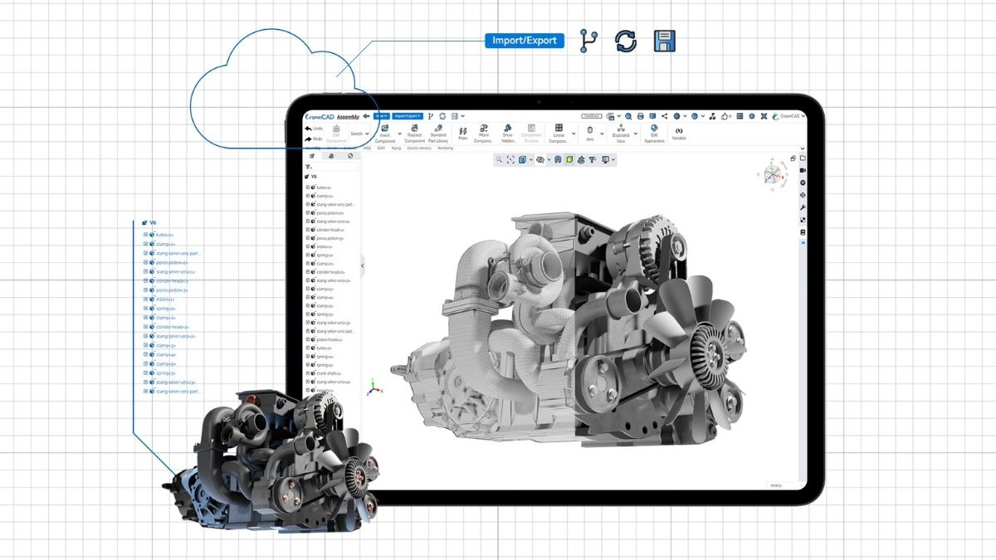Activate the Mate tool

click(462, 131)
